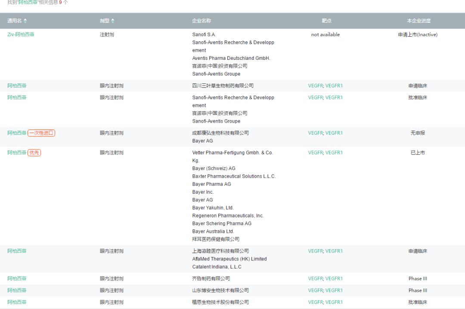
Task: Click 成都康弘生物科技有限公司 company name
Action: [220, 133]
